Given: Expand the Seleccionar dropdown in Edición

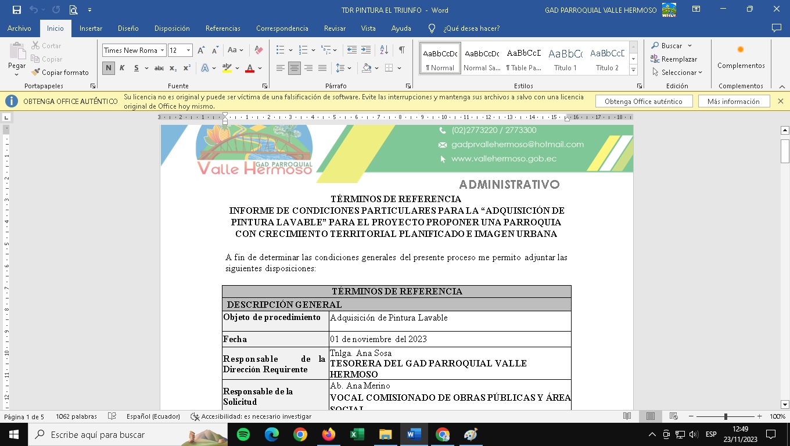Looking at the screenshot, I should tap(677, 73).
